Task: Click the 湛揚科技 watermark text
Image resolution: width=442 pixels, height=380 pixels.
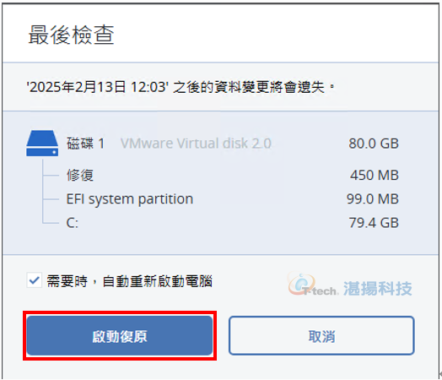Action: pos(378,288)
